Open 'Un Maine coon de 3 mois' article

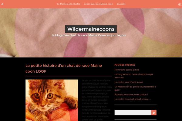coord(135,88)
